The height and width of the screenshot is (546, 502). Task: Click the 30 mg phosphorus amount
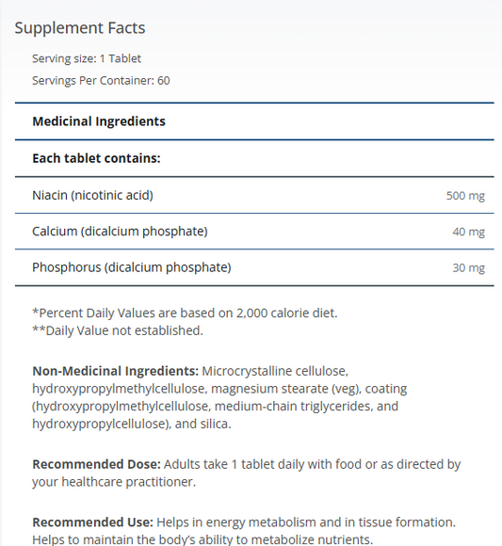(x=468, y=267)
